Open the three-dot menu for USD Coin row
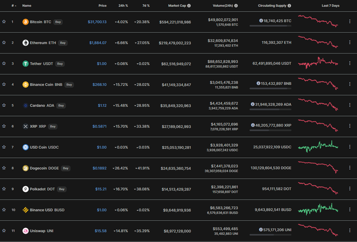The width and height of the screenshot is (357, 242). coord(350,147)
